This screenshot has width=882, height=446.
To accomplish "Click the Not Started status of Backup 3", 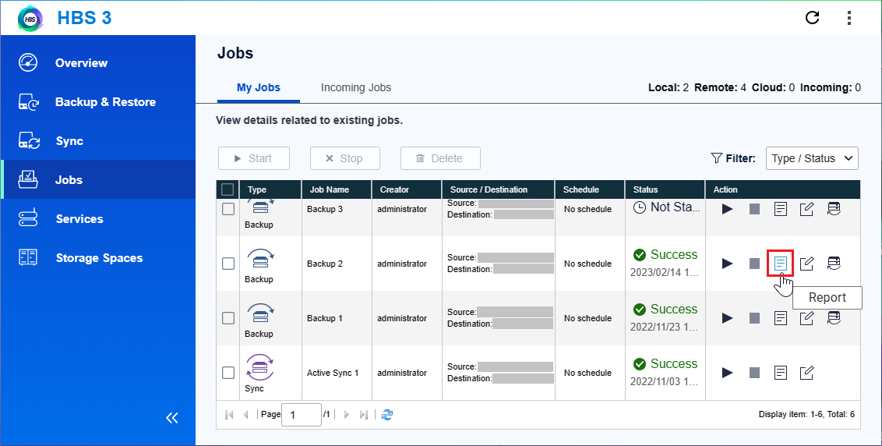I will tap(667, 207).
